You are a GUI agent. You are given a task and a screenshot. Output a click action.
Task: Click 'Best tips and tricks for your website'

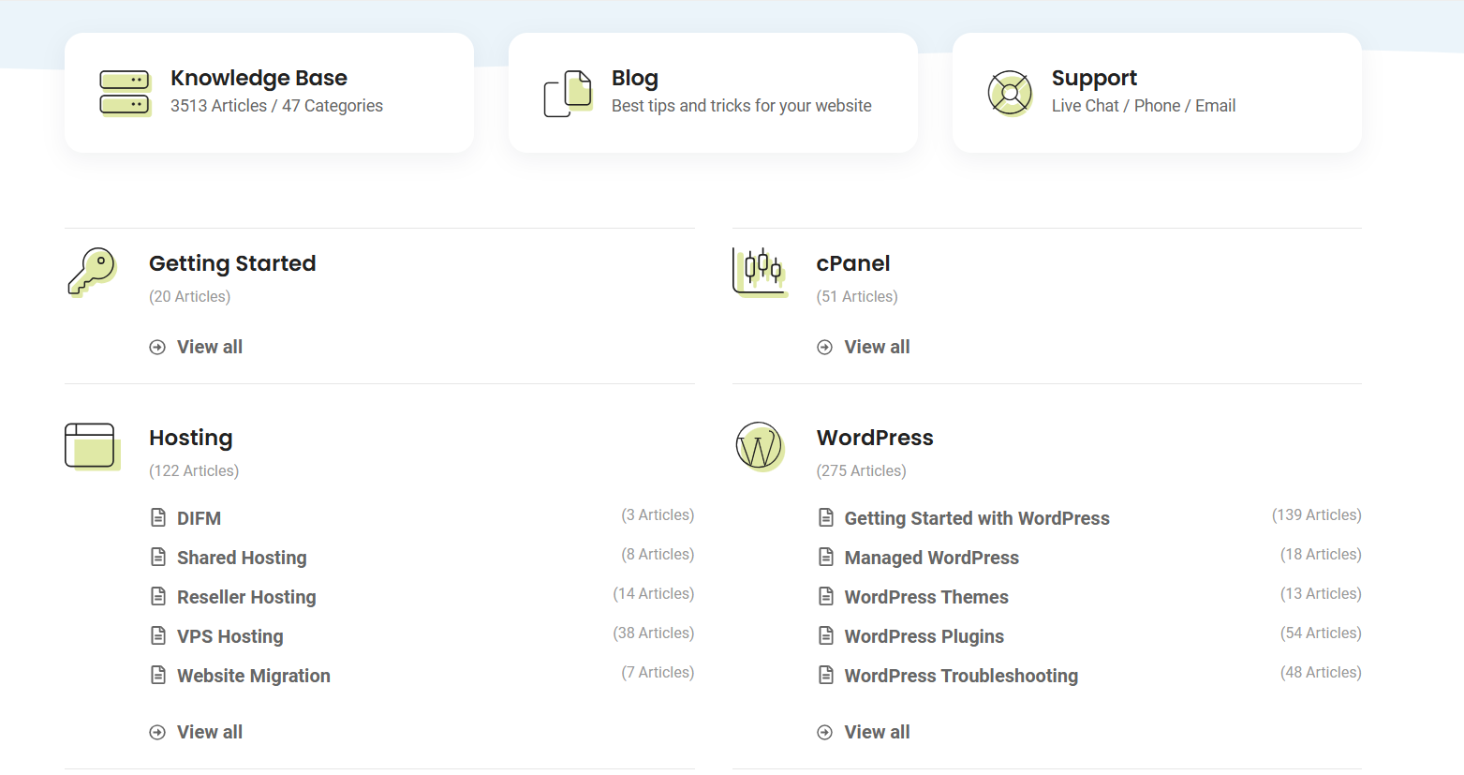click(x=742, y=106)
